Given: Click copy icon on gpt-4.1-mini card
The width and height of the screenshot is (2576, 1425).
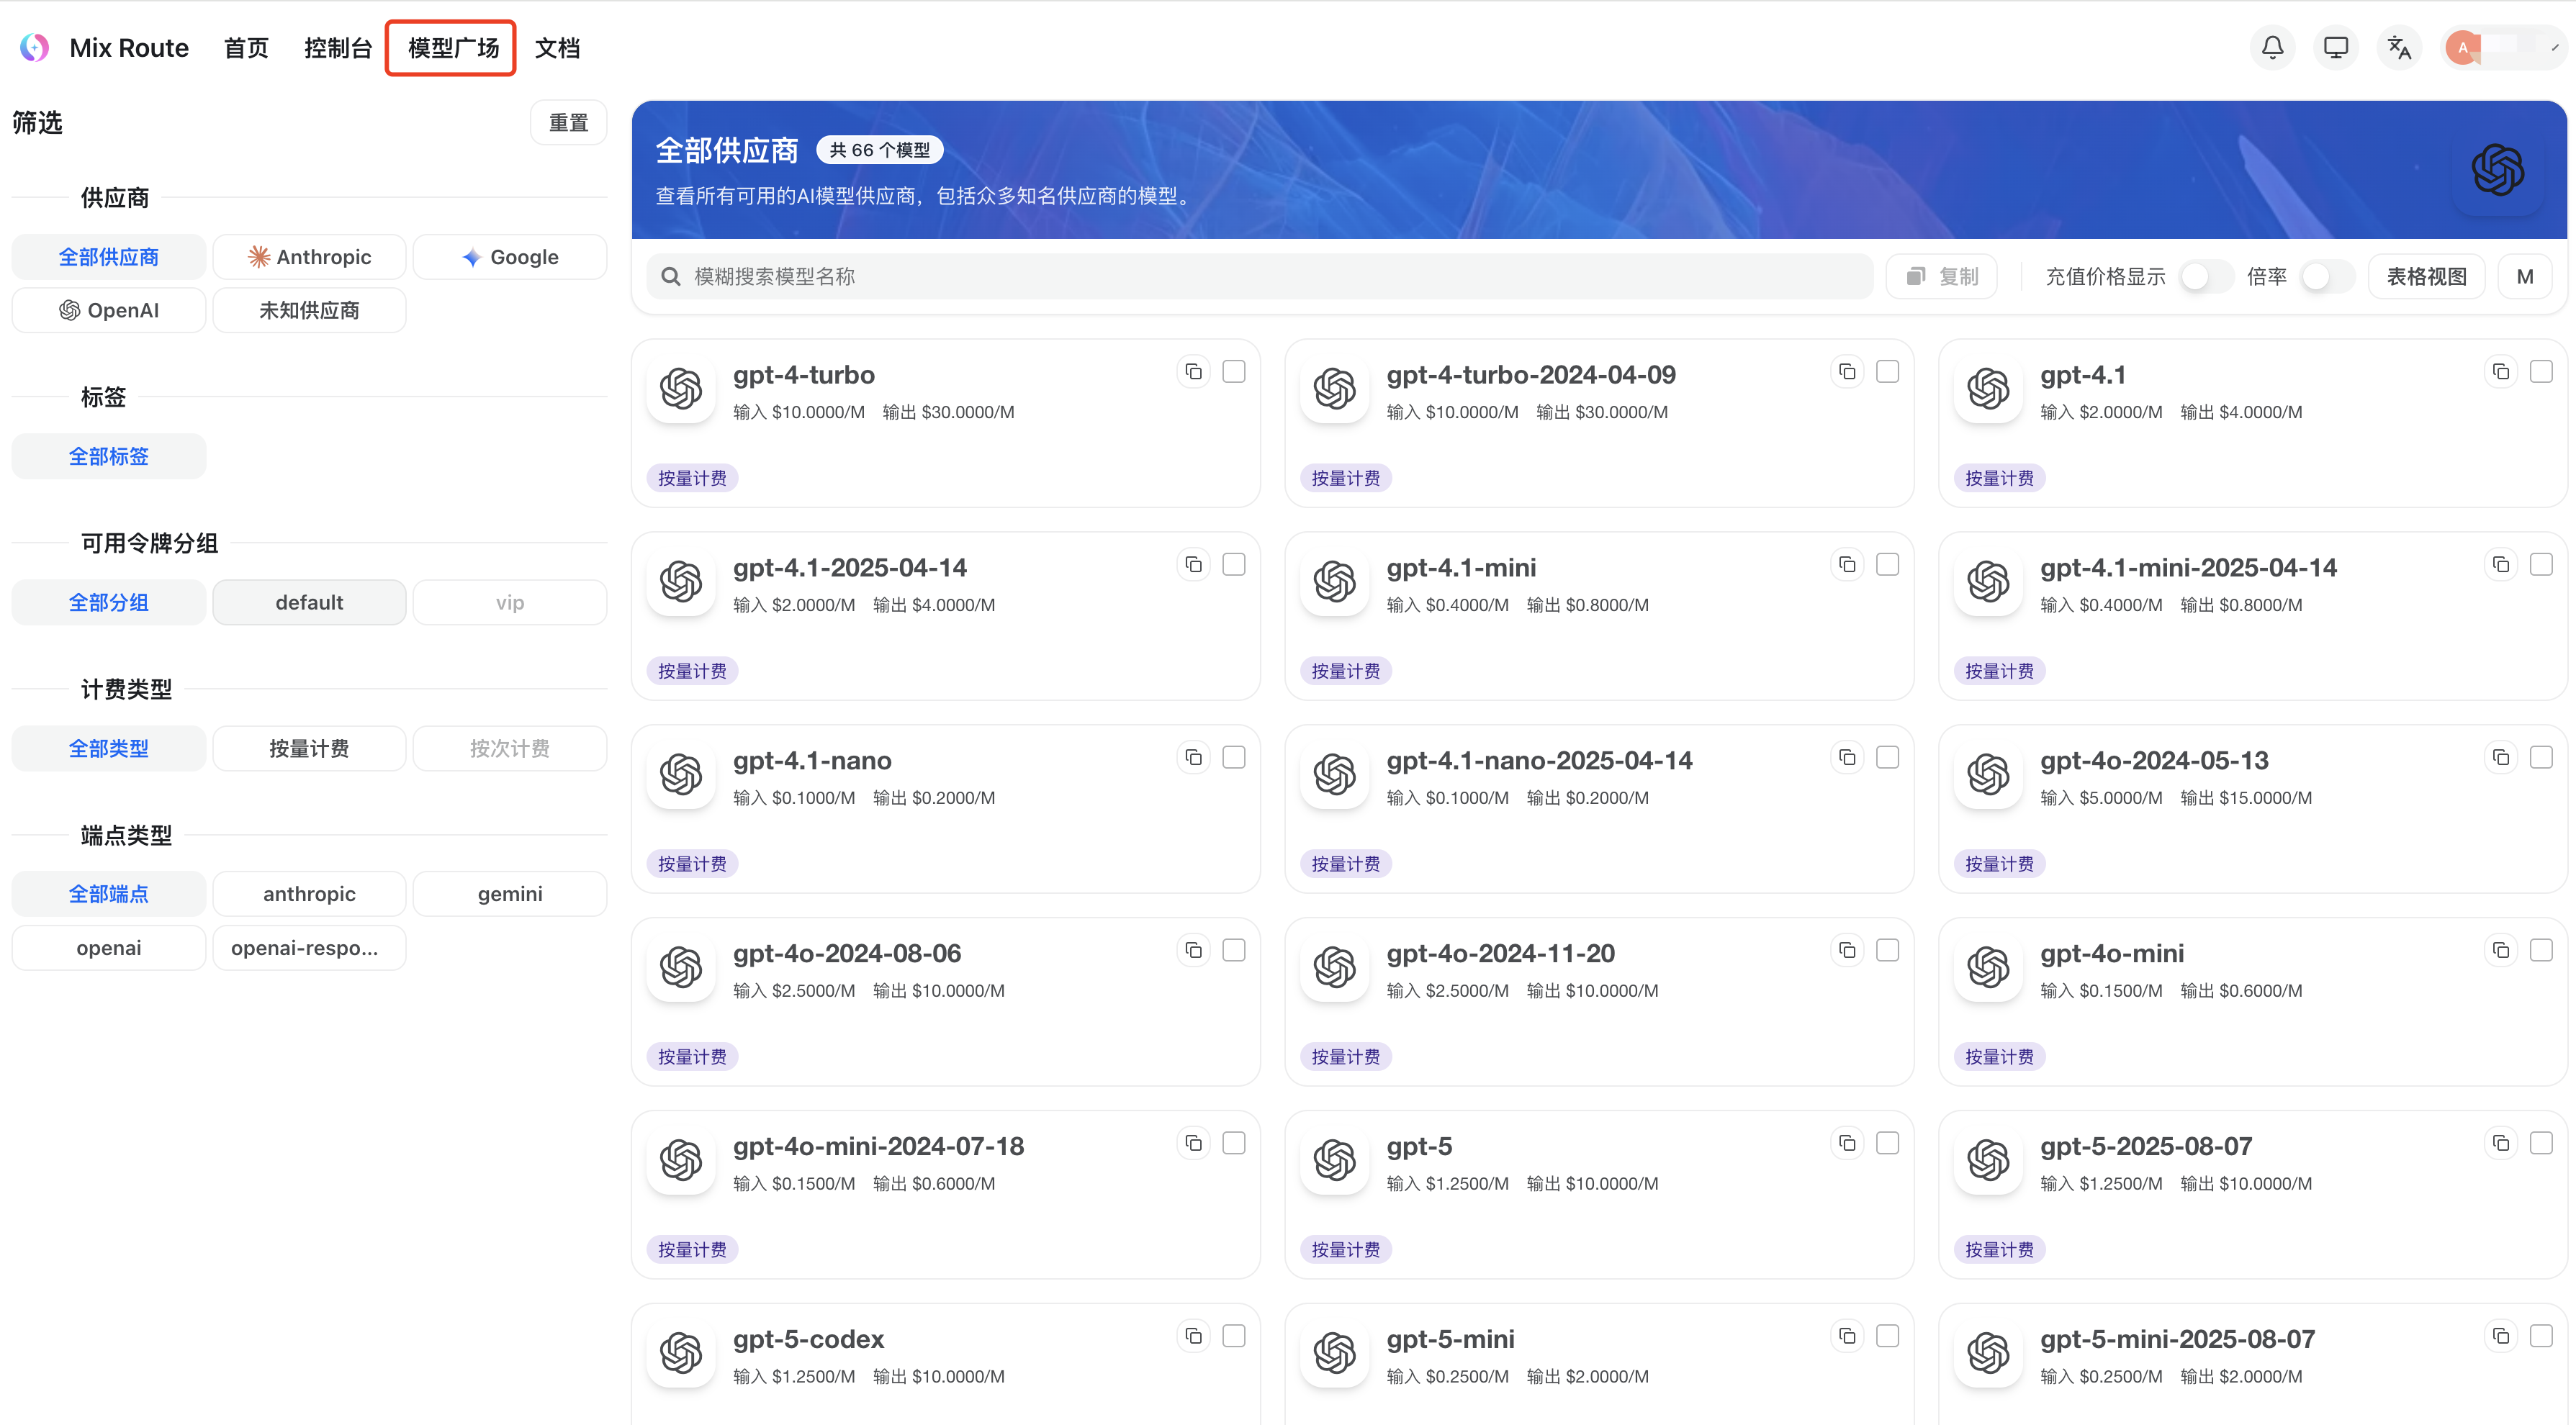Looking at the screenshot, I should click(1847, 565).
